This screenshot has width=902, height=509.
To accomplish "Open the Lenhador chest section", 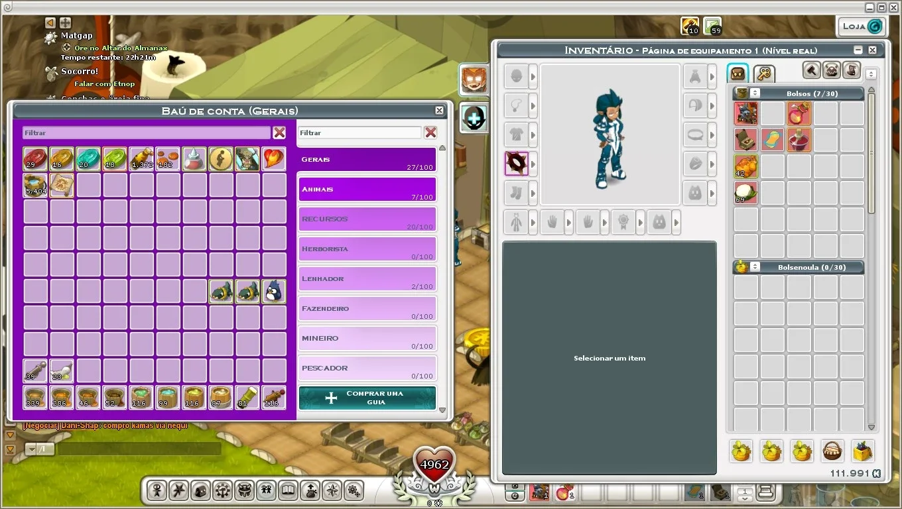I will coord(367,279).
